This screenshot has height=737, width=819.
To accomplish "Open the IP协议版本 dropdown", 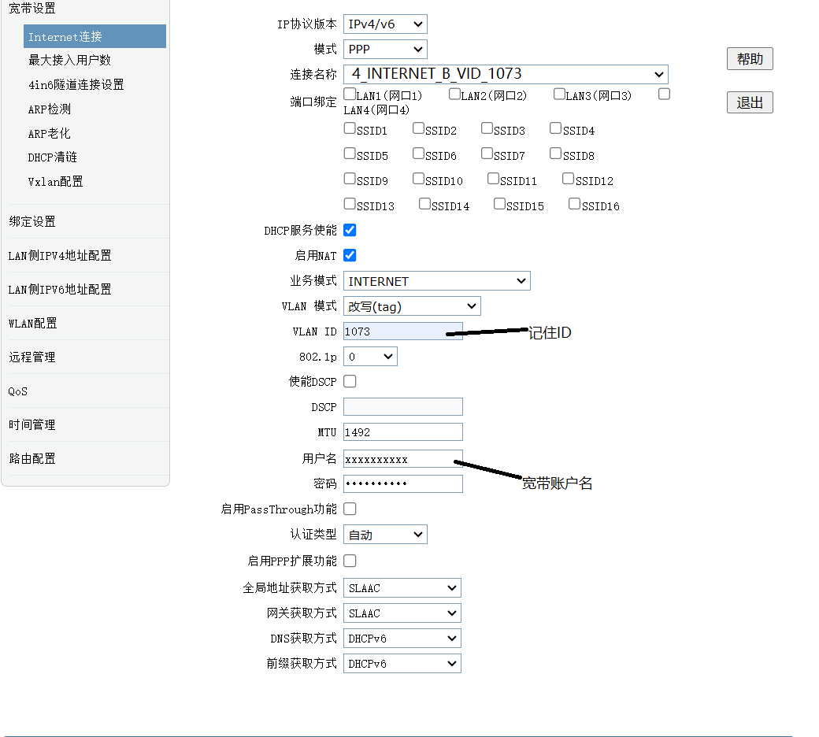I will click(385, 24).
